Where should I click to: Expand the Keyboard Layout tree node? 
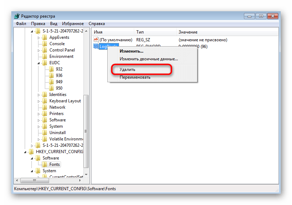pyautogui.click(x=38, y=101)
